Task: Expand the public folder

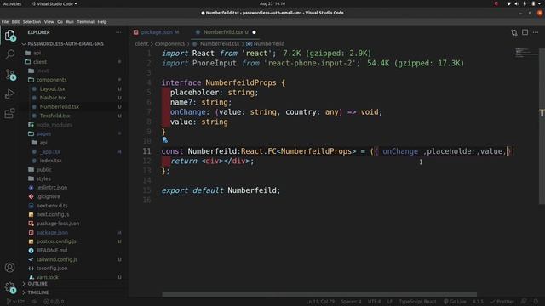Action: (x=43, y=170)
